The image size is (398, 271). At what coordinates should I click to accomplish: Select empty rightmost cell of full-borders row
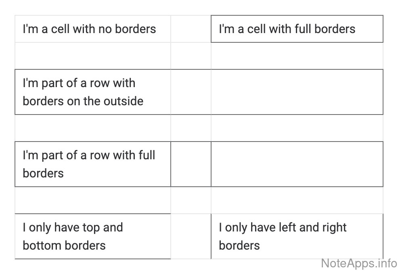pos(297,164)
